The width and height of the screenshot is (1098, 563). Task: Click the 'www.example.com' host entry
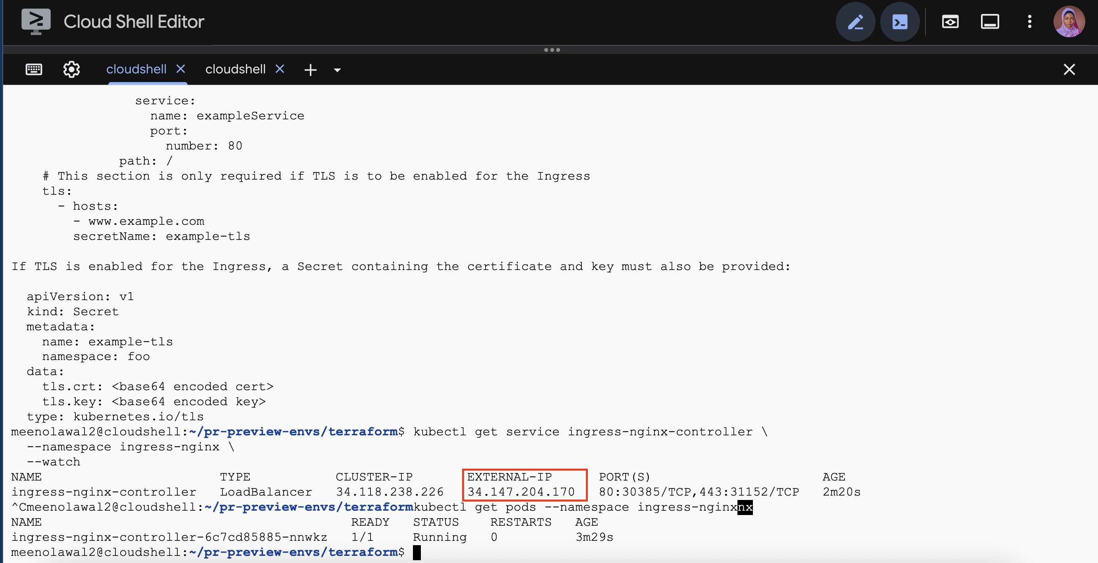point(146,222)
